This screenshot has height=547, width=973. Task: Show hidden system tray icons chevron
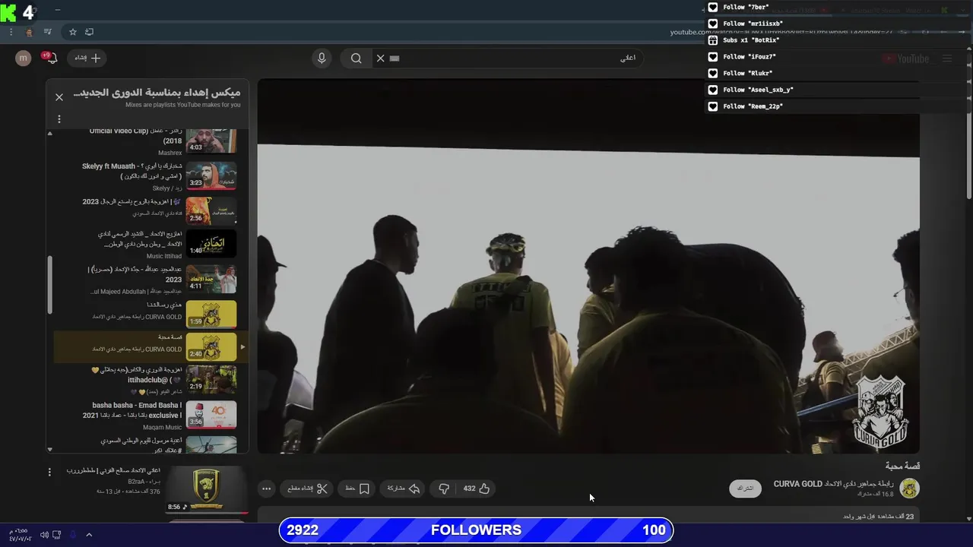coord(89,535)
